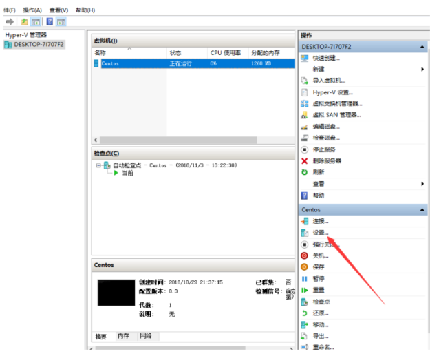Click 连接 icon for Centos
Screen dimensions: 430x356
[x=304, y=221]
